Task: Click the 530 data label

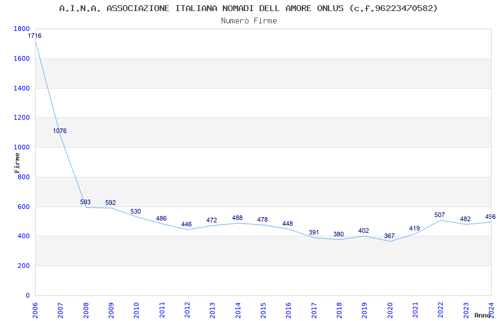Action: click(136, 212)
